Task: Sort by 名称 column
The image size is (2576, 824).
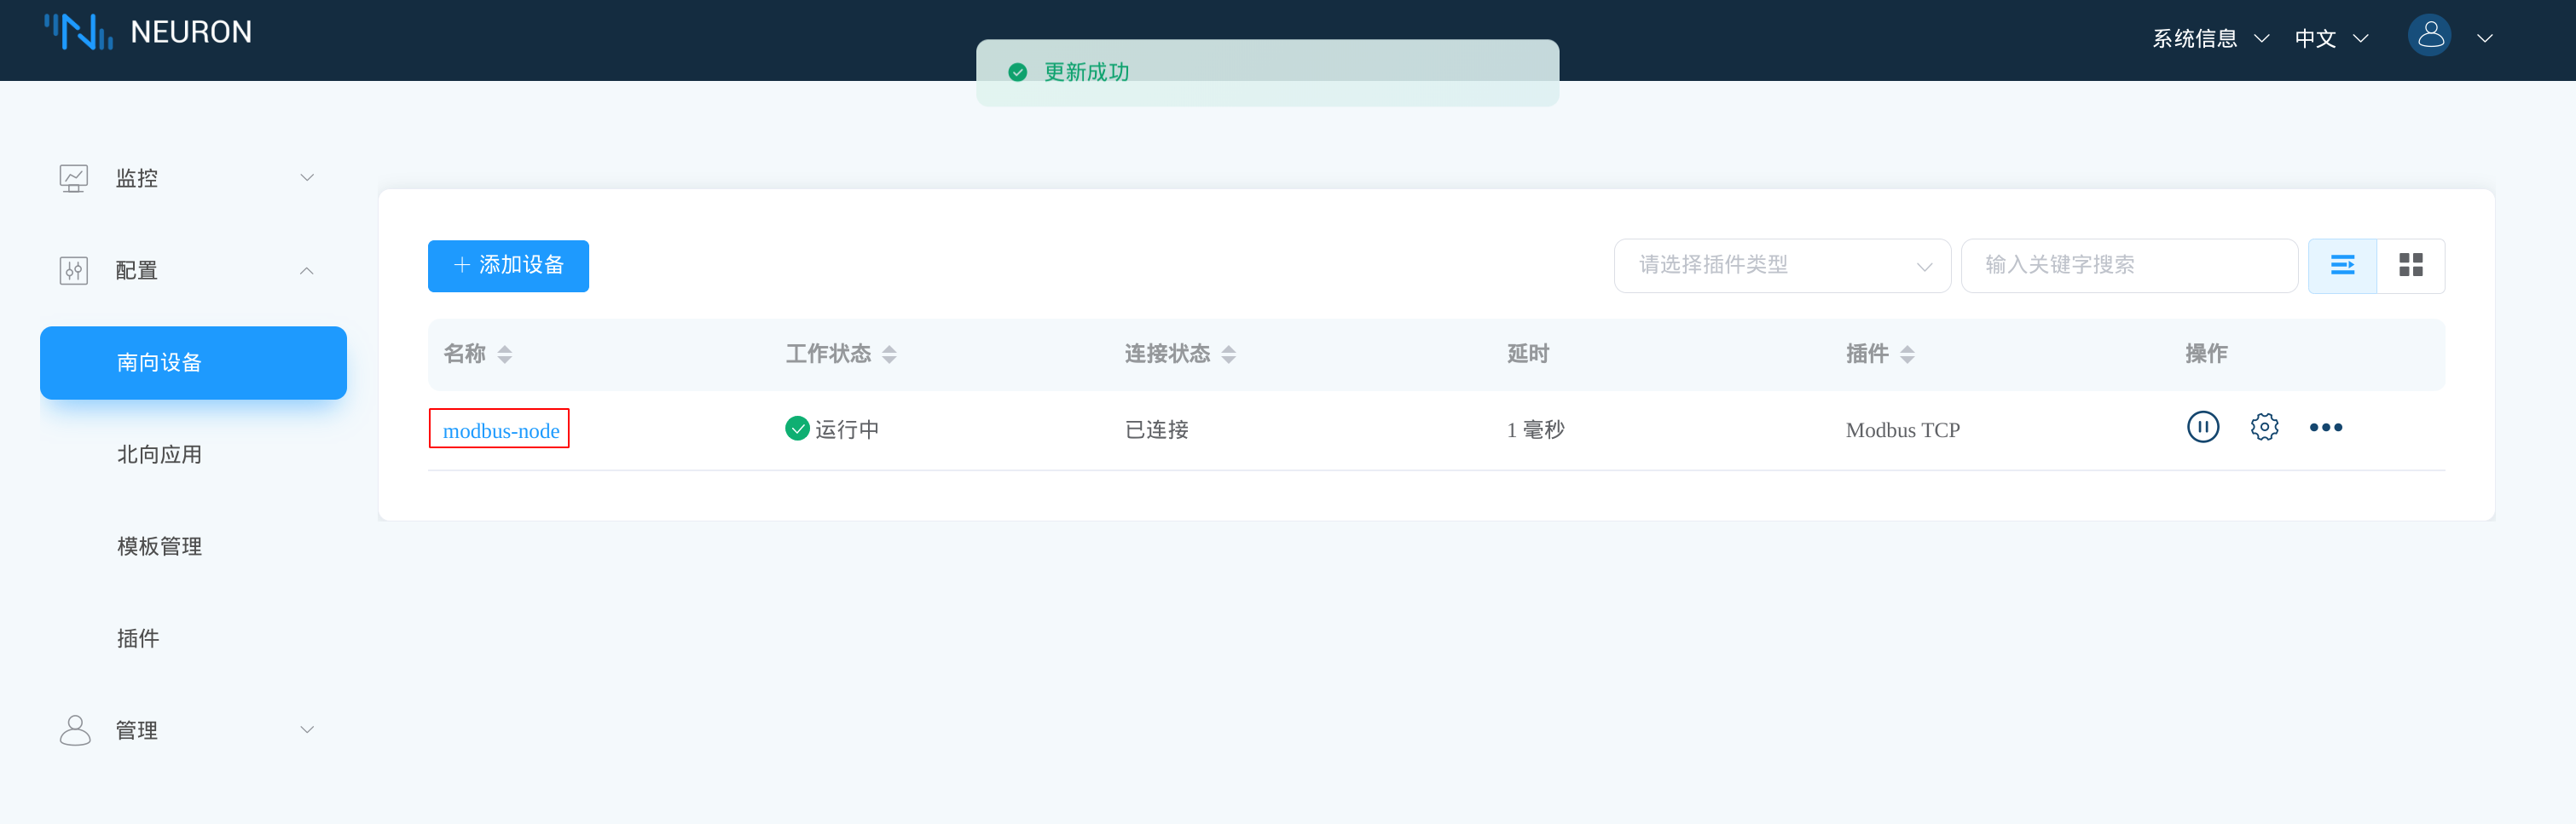Action: coord(505,354)
